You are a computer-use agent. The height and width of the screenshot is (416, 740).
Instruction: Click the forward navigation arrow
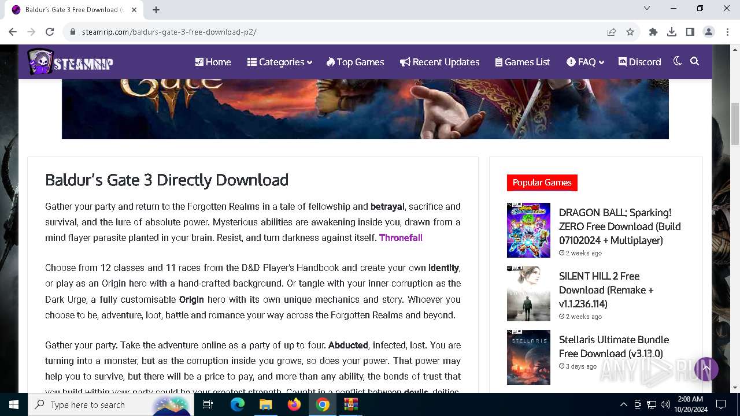pos(31,32)
